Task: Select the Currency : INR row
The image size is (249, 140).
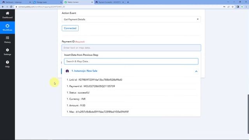Action: (131, 99)
